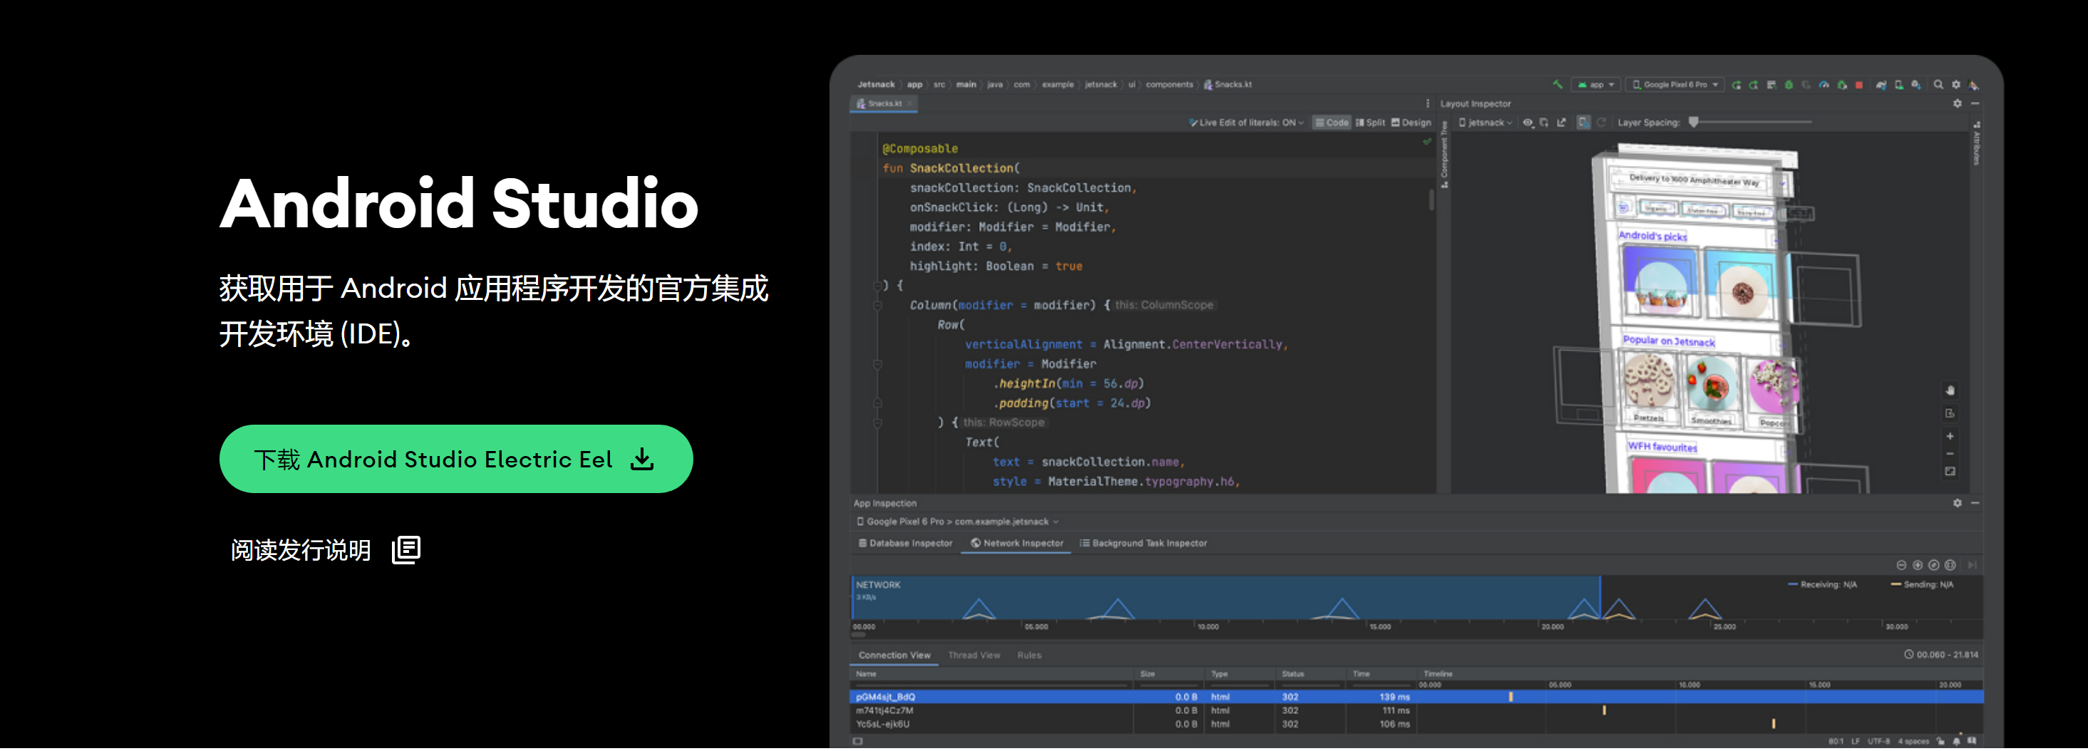Click the Sync Project with Gradle elephant icon
The width and height of the screenshot is (2088, 751).
pos(1881,85)
